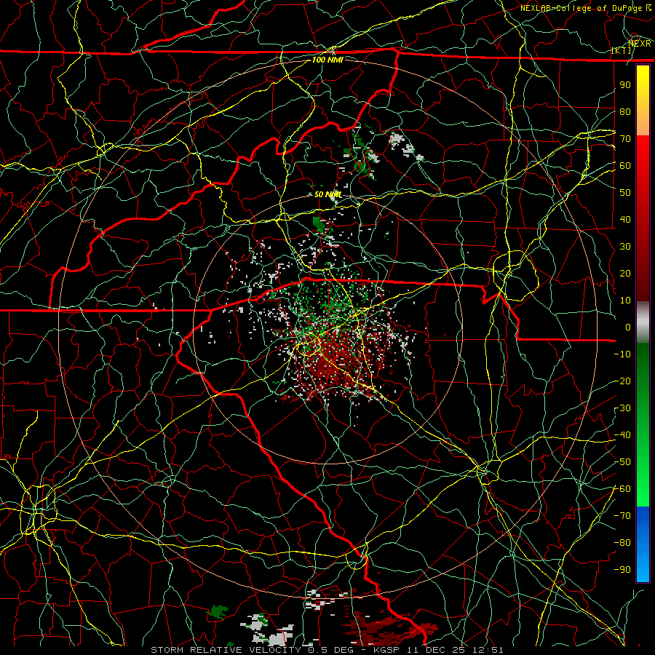Screen dimensions: 655x655
Task: Pick the blue segment at color bar bottom
Action: pyautogui.click(x=643, y=544)
